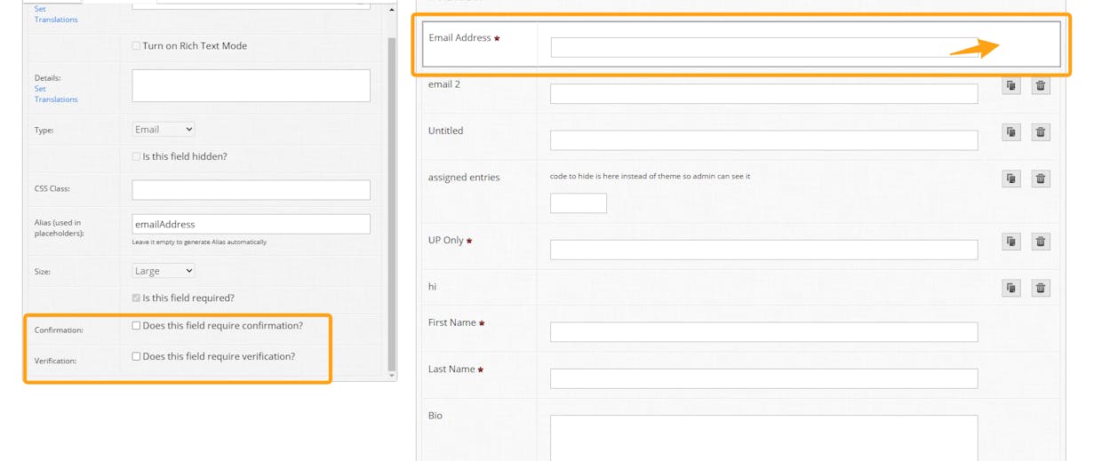Click the small assigned entries input box
The image size is (1102, 461).
[x=579, y=203]
